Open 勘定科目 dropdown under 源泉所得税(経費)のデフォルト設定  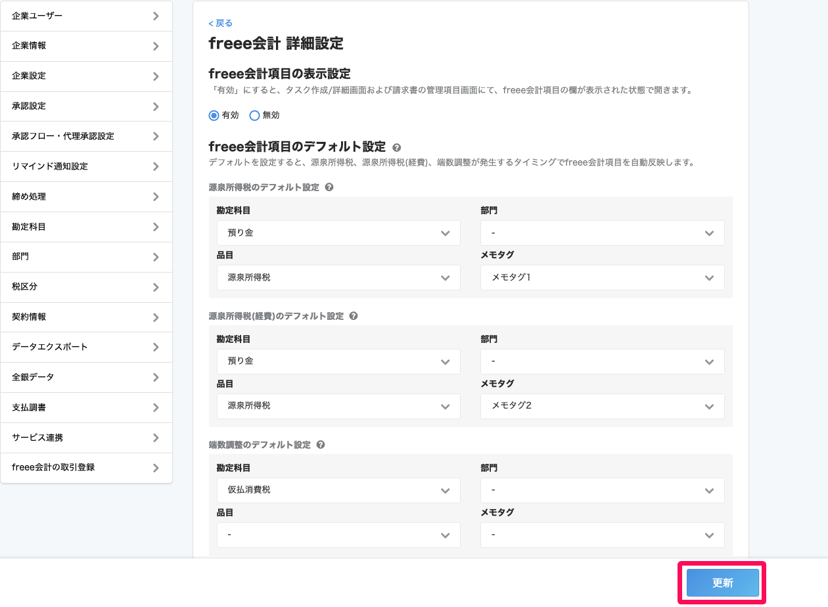(338, 361)
